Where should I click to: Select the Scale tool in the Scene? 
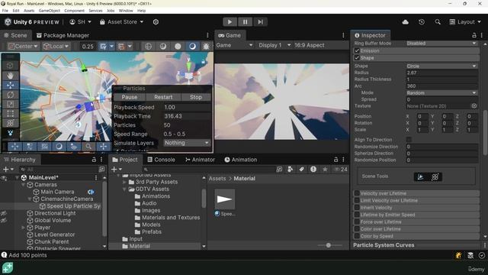[x=10, y=104]
